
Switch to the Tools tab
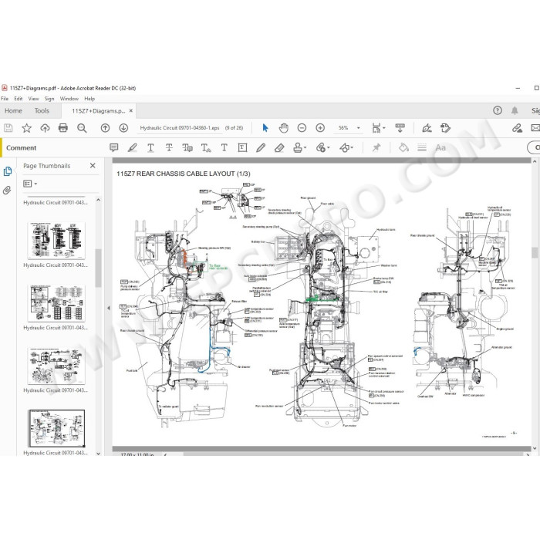[42, 111]
